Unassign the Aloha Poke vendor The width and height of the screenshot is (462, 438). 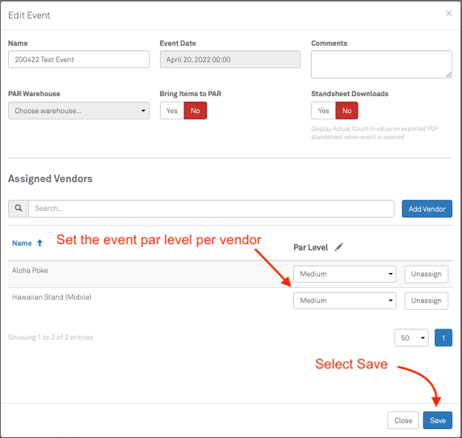point(426,274)
